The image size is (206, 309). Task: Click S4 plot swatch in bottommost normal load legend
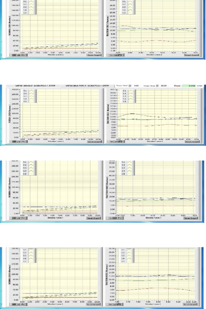pyautogui.click(x=31, y=259)
